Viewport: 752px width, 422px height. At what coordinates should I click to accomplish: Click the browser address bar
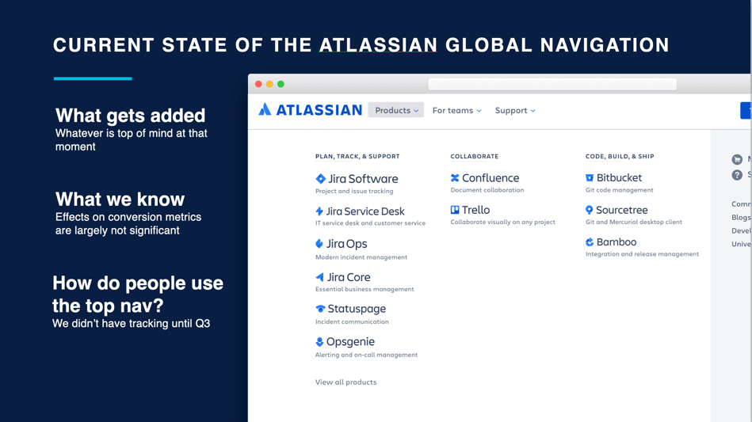552,84
